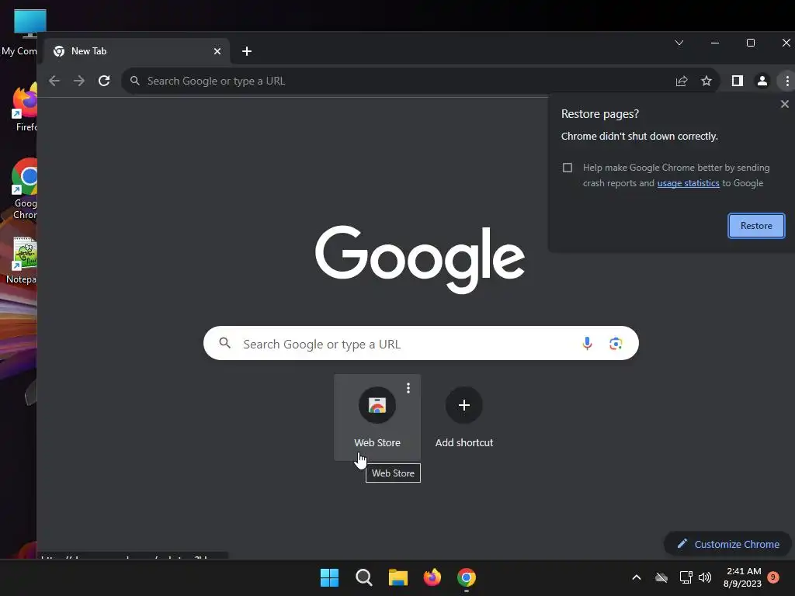Add a new shortcut
Viewport: 795px width, 596px height.
[464, 417]
